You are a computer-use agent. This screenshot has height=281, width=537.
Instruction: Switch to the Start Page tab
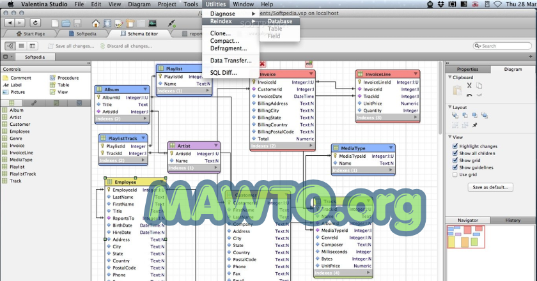tap(31, 34)
